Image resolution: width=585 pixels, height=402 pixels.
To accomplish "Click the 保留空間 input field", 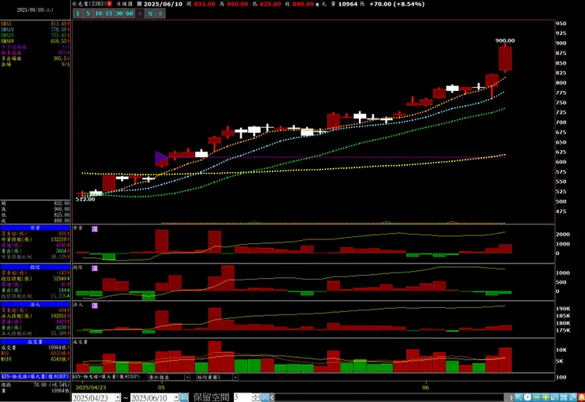I will click(x=243, y=397).
